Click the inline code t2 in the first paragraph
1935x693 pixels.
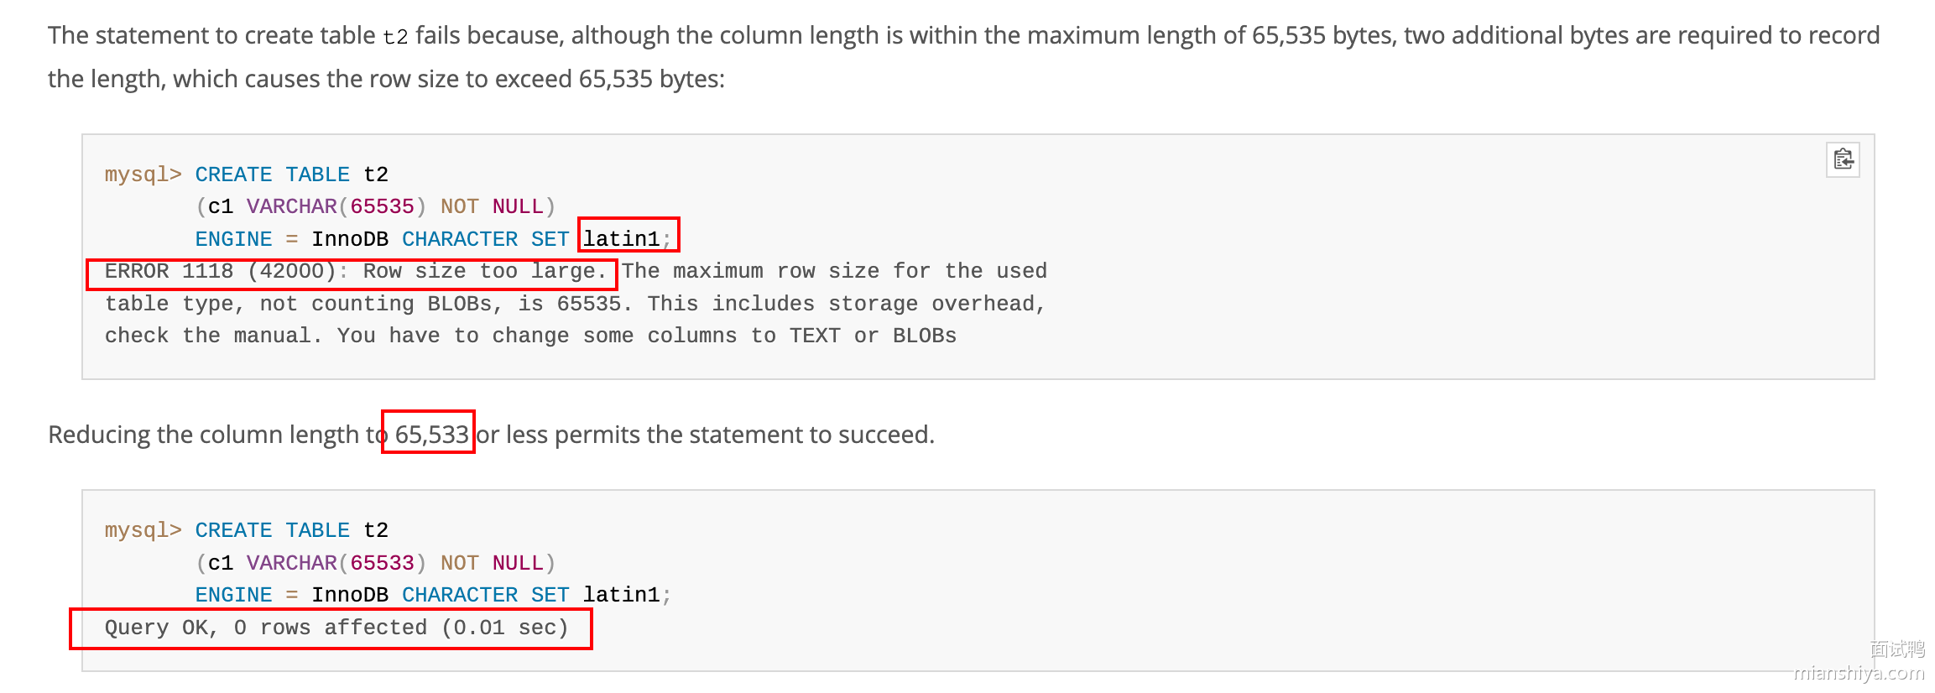(x=395, y=37)
